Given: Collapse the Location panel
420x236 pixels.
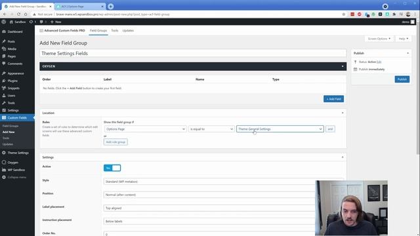Looking at the screenshot, I should click(343, 113).
